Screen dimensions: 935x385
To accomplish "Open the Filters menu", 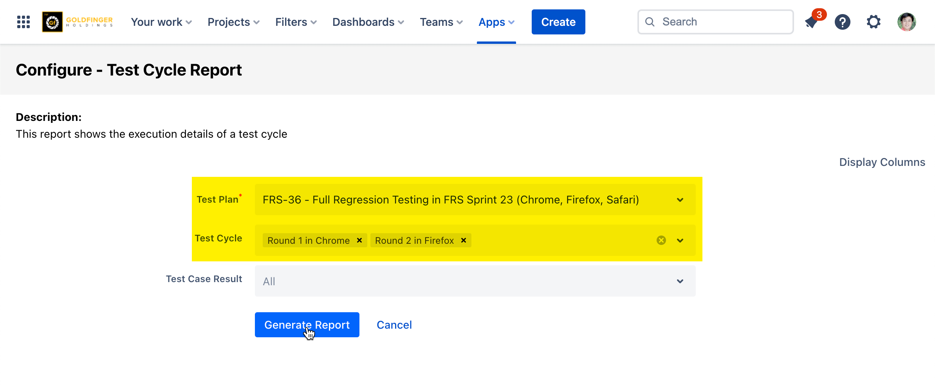I will pos(296,22).
